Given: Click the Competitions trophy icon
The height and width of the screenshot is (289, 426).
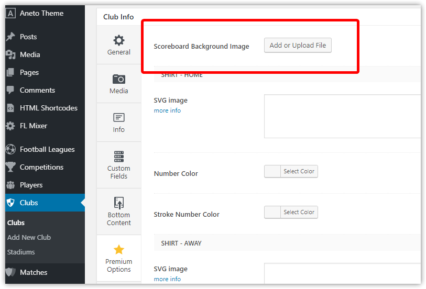Looking at the screenshot, I should 10,167.
